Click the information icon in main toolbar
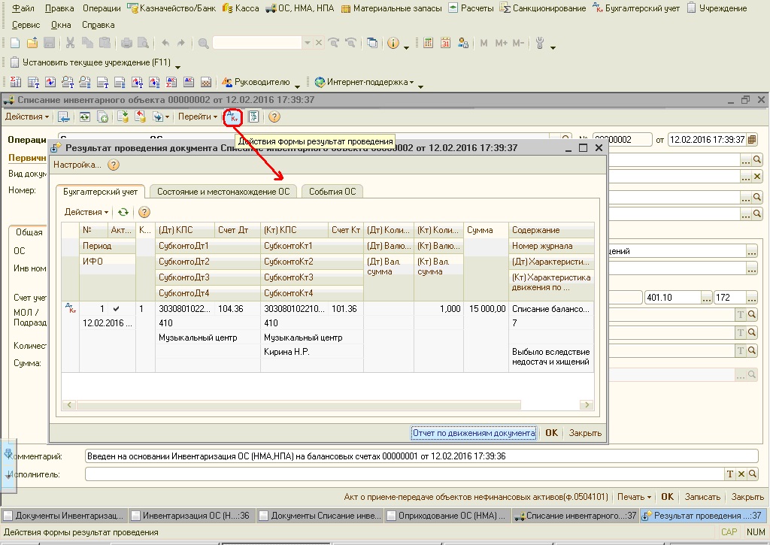770x545 pixels. [x=393, y=44]
